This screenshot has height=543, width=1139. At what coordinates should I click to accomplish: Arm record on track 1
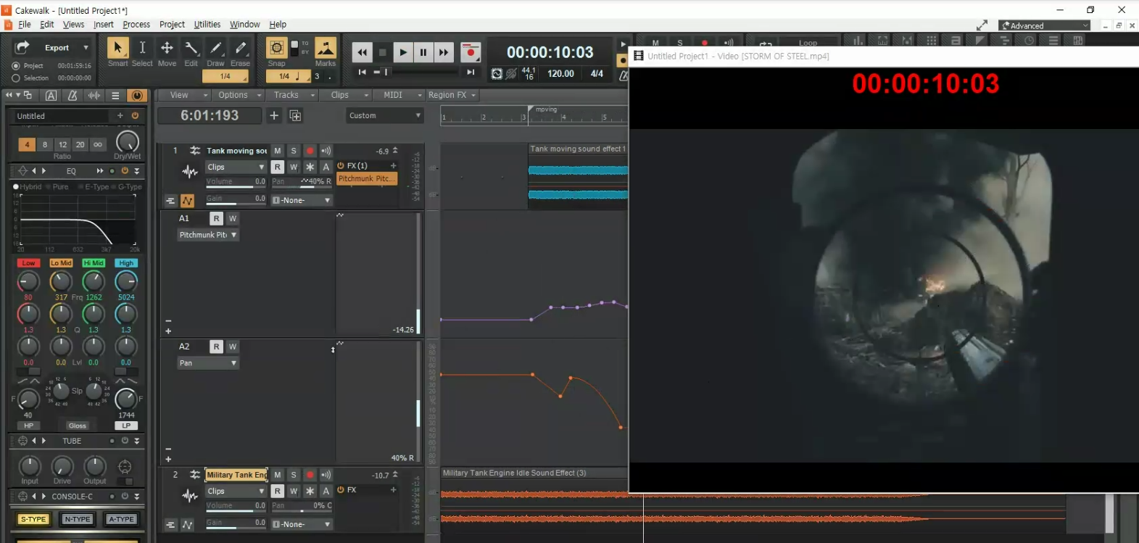coord(310,151)
